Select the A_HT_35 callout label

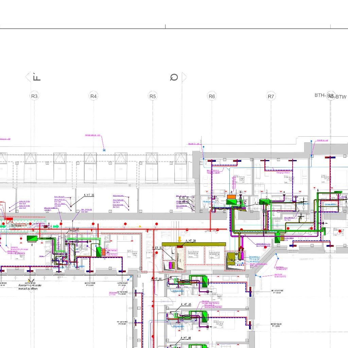89,195
